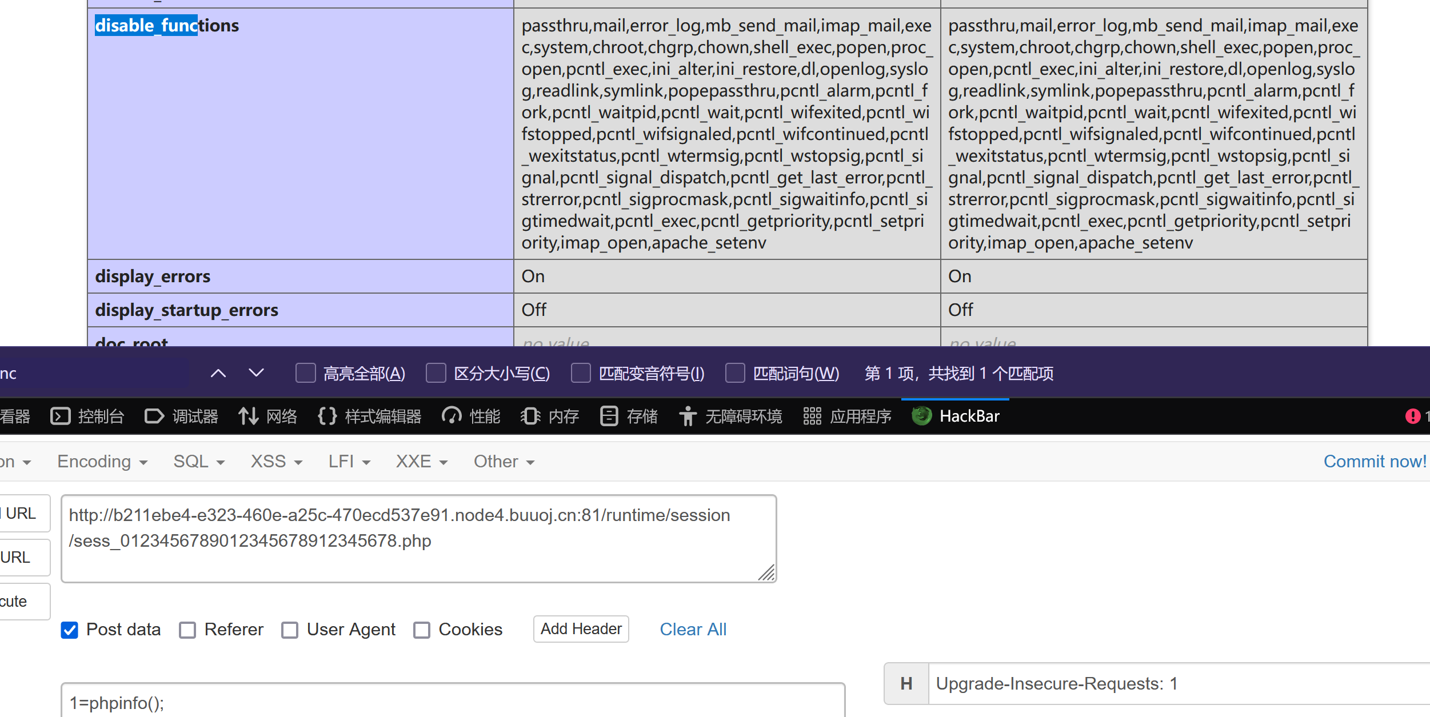Click inside the HackBar URL text field
The height and width of the screenshot is (717, 1430).
point(418,539)
